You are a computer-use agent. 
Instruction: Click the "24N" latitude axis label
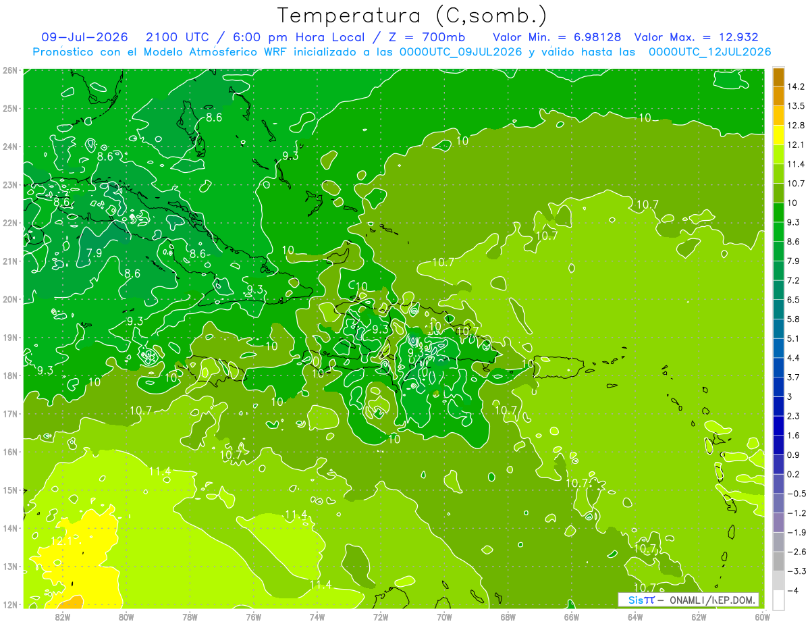[10, 147]
